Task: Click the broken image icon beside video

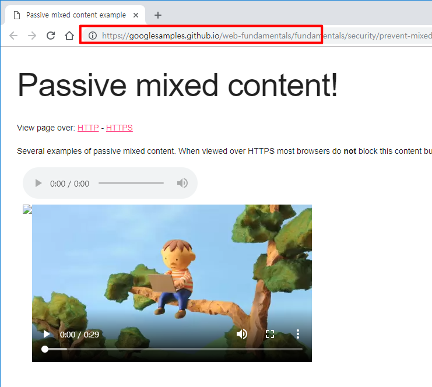Action: tap(27, 209)
